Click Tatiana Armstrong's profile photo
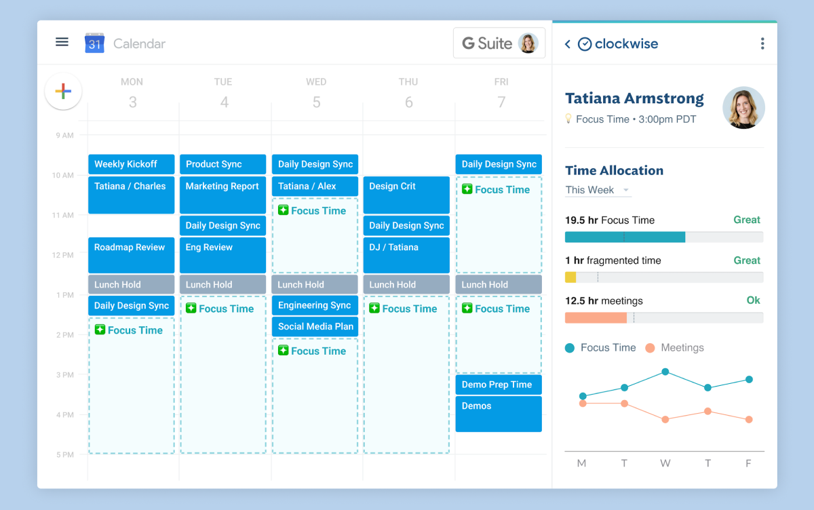 [x=743, y=108]
